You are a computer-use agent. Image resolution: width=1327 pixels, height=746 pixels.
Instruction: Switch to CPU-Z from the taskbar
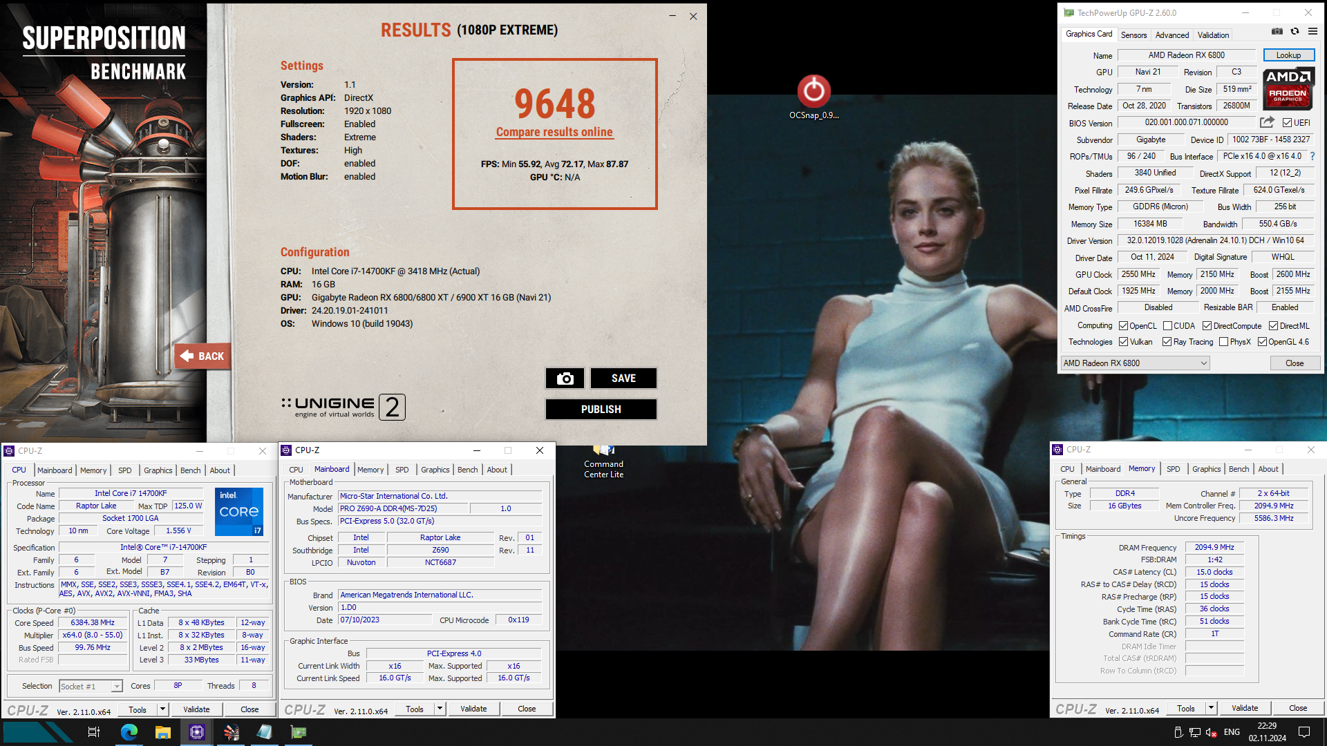coord(197,732)
